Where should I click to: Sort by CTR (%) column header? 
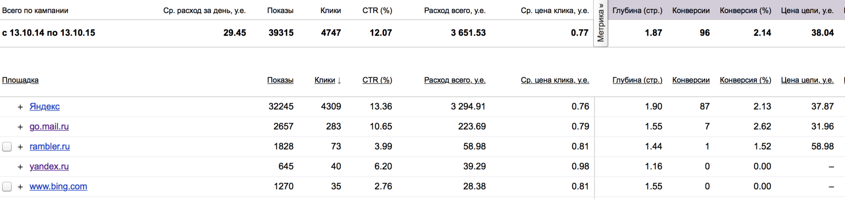coord(377,80)
